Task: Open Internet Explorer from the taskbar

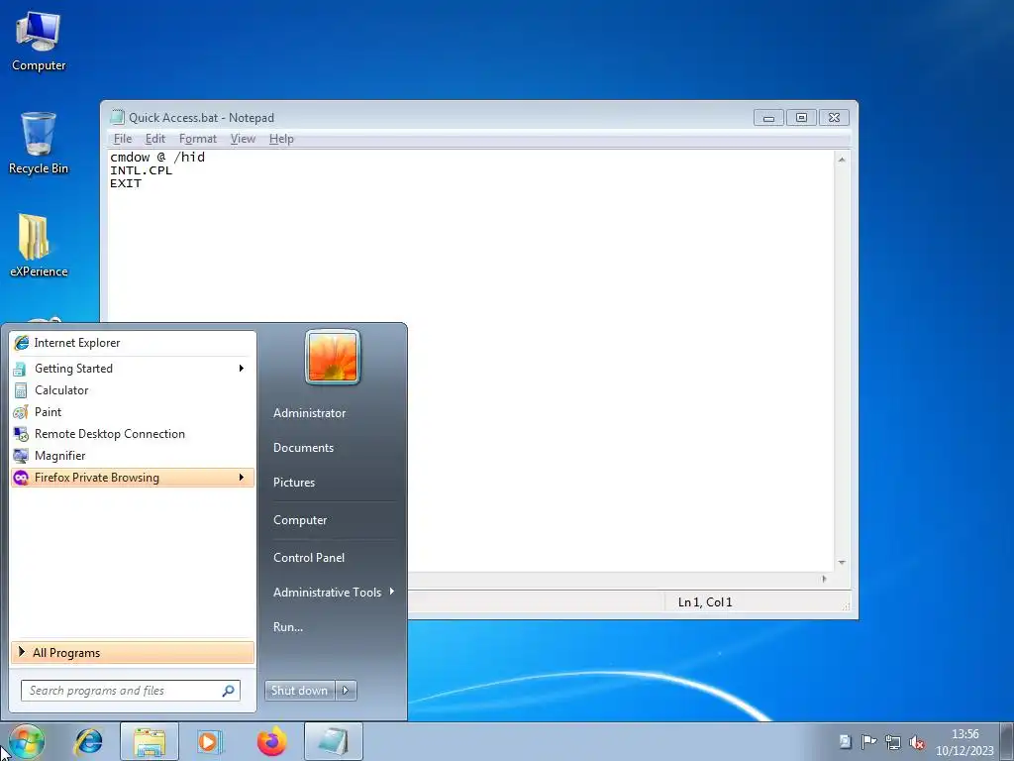Action: pyautogui.click(x=88, y=741)
